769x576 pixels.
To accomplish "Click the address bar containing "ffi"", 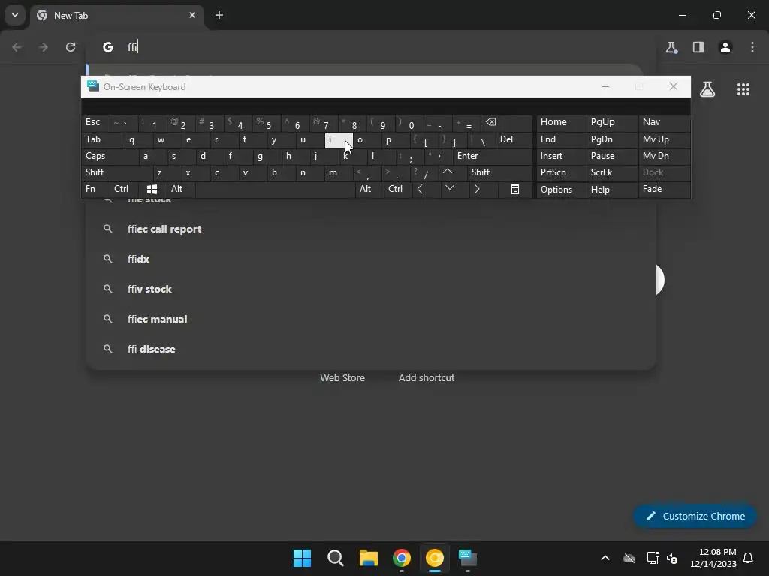I will (x=372, y=47).
